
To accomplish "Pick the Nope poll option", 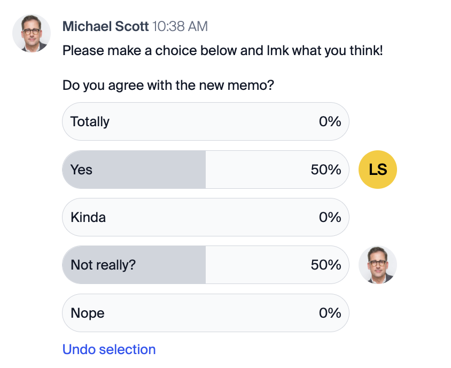I will 205,313.
